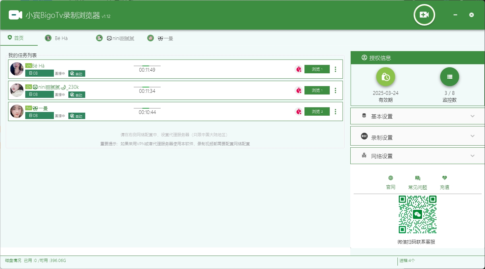The height and width of the screenshot is (269, 485).
Task: Click the 微信扫码联系客服 caption
Action: point(416,242)
